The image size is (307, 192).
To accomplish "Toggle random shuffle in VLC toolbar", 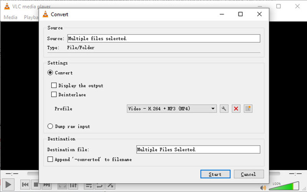I will (110, 186).
